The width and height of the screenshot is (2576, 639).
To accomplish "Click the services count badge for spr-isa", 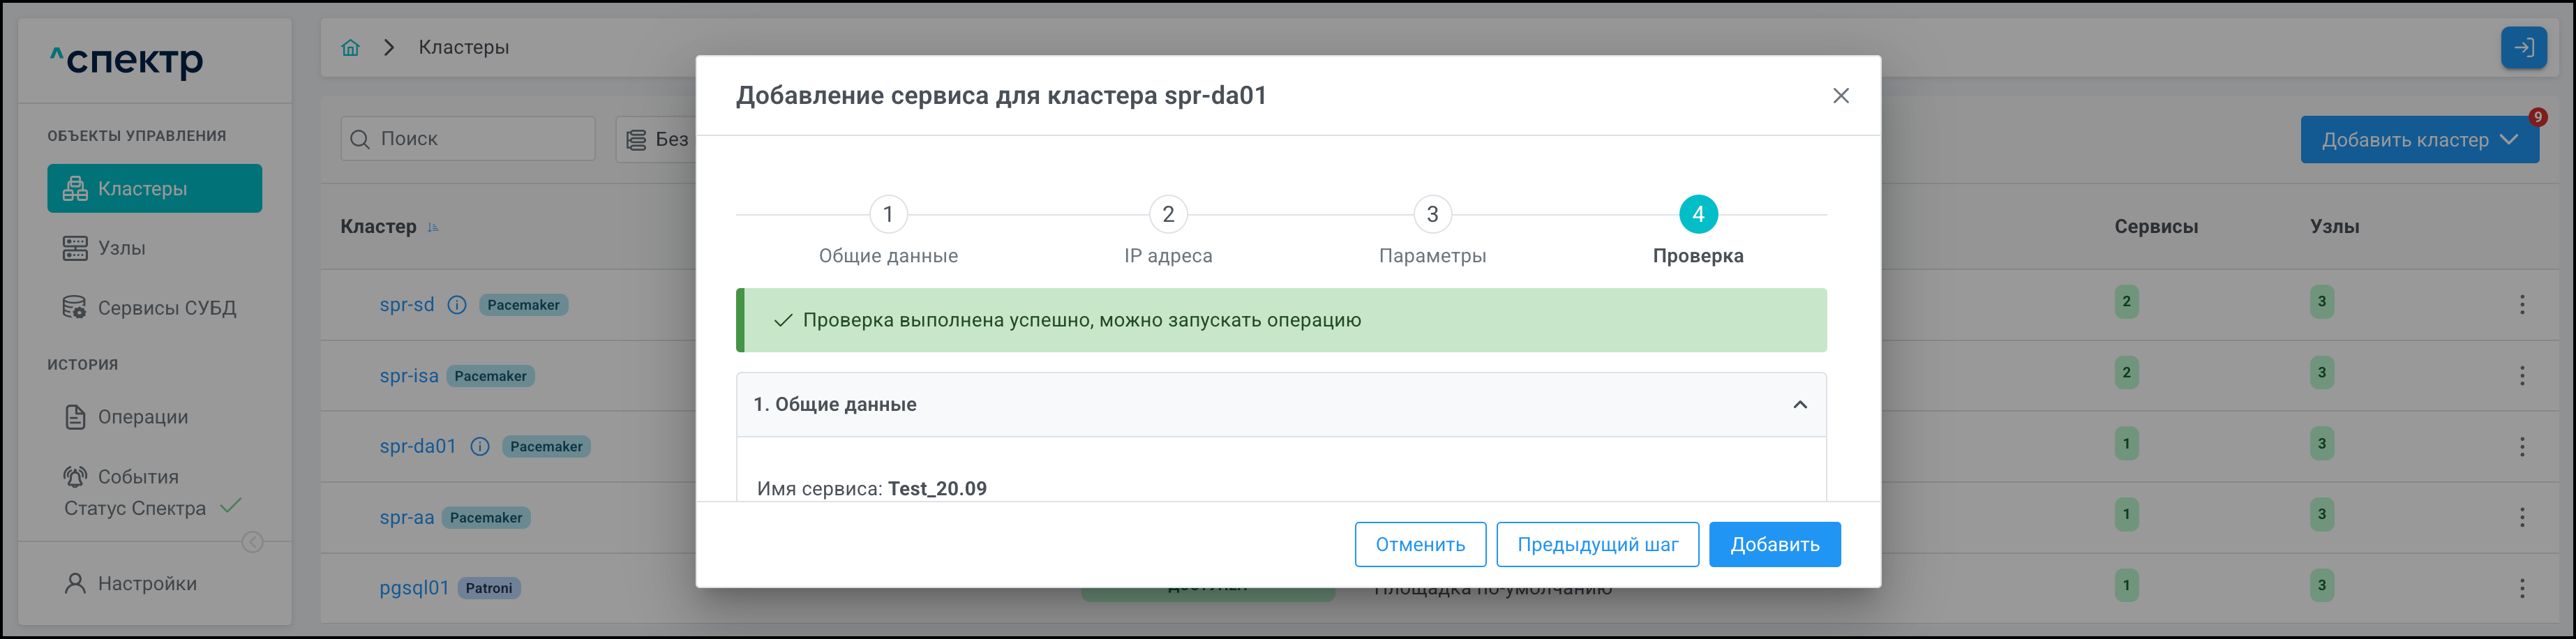I will coord(2126,373).
